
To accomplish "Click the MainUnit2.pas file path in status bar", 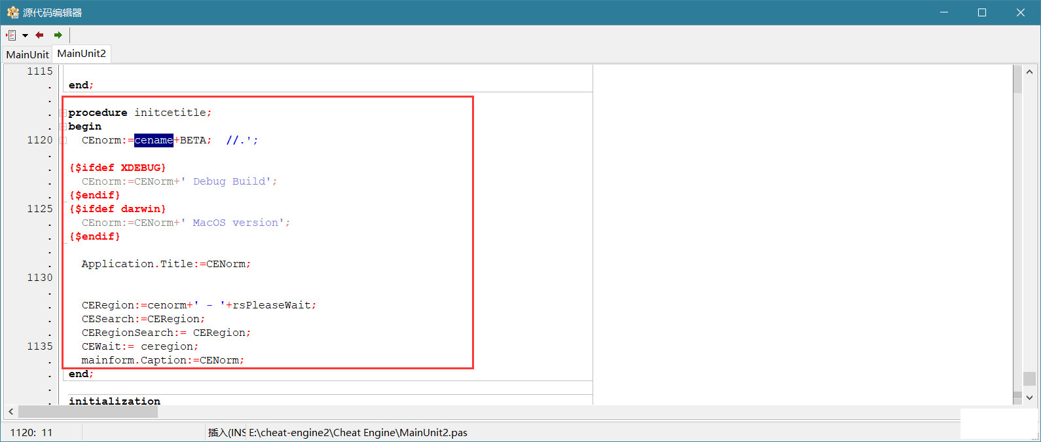I will 358,433.
